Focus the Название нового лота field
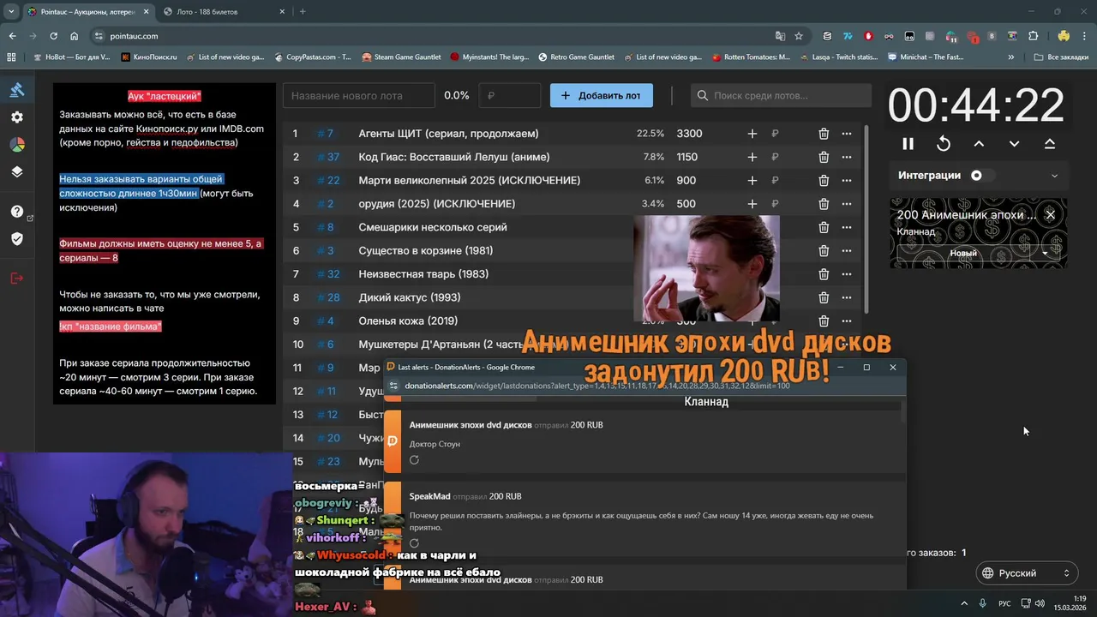The height and width of the screenshot is (617, 1097). 359,95
